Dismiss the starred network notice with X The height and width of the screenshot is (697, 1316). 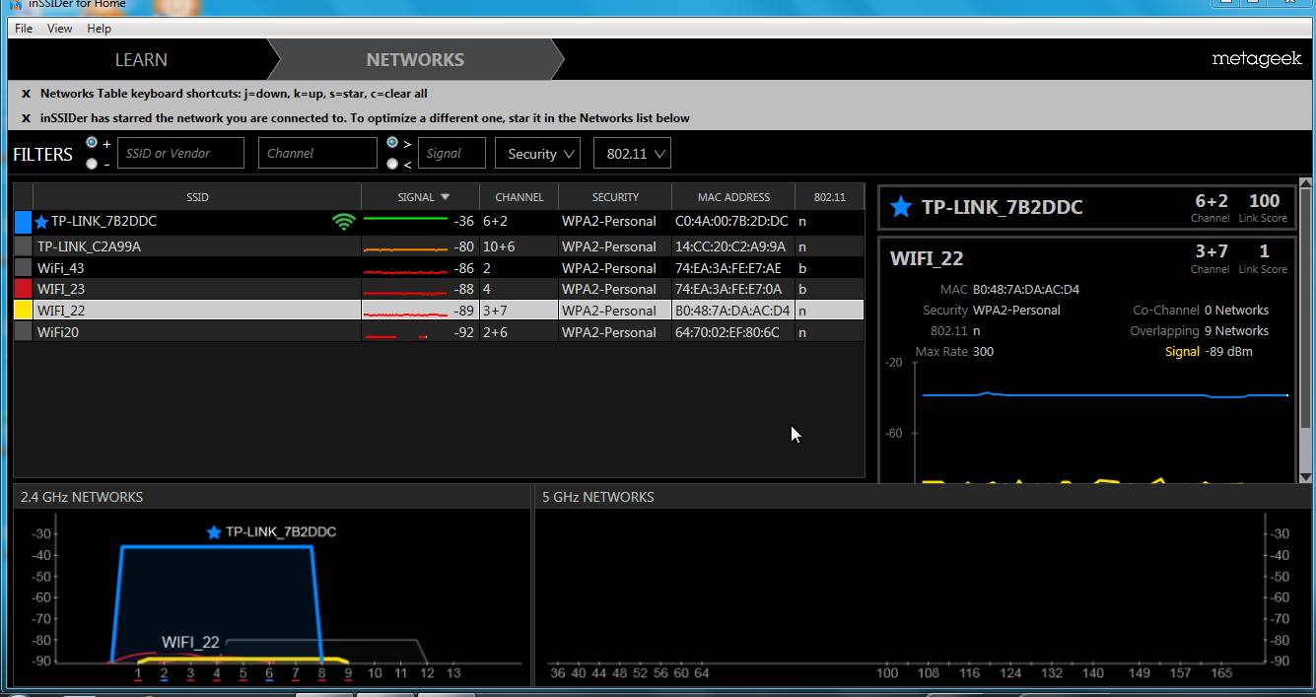[26, 118]
